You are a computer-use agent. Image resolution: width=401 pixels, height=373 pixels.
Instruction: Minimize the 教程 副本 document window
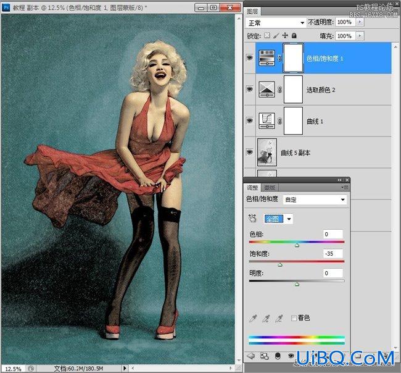[x=201, y=7]
